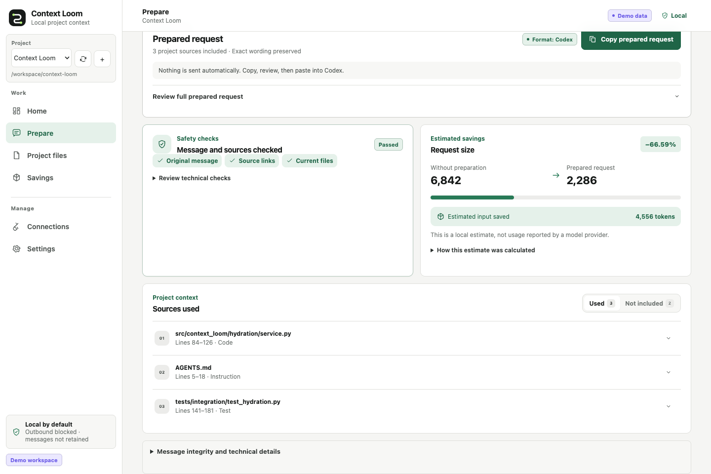Click the Demo workspace badge
The height and width of the screenshot is (474, 711).
34,460
